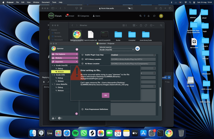Open the Tools menu in menu bar
This screenshot has height=139, width=214.
click(54, 2)
